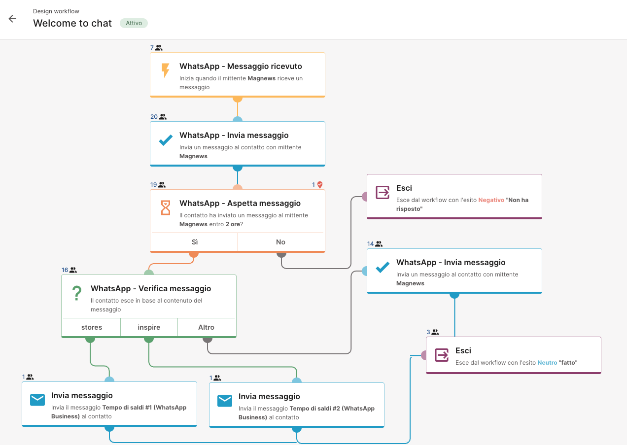Image resolution: width=627 pixels, height=445 pixels.
Task: Select the Sì branch of Aspetta messaggio
Action: (194, 242)
